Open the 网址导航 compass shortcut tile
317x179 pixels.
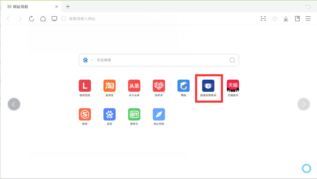click(159, 117)
